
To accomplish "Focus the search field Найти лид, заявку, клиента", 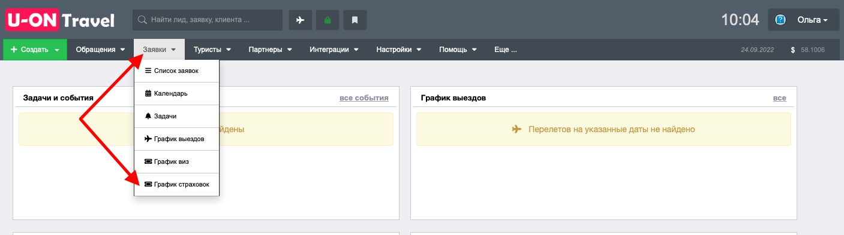I will (x=208, y=20).
